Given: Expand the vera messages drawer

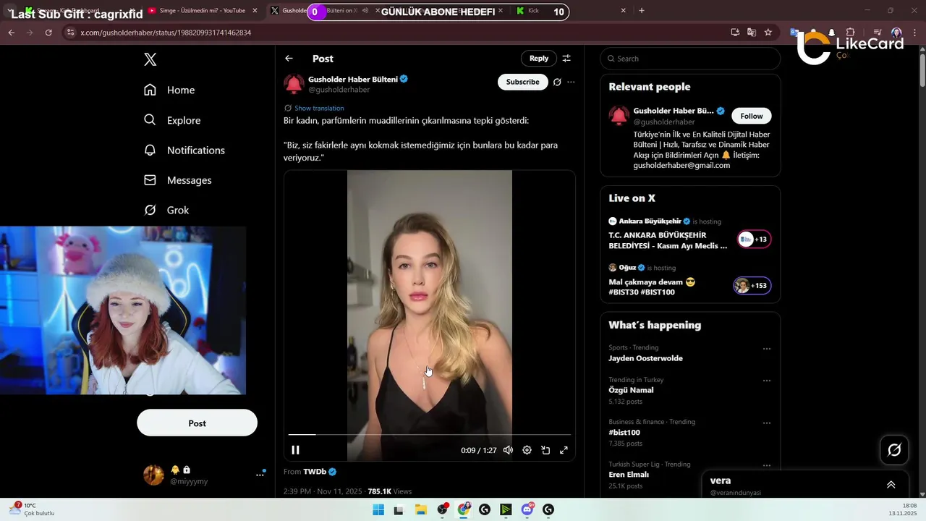Looking at the screenshot, I should (x=891, y=485).
